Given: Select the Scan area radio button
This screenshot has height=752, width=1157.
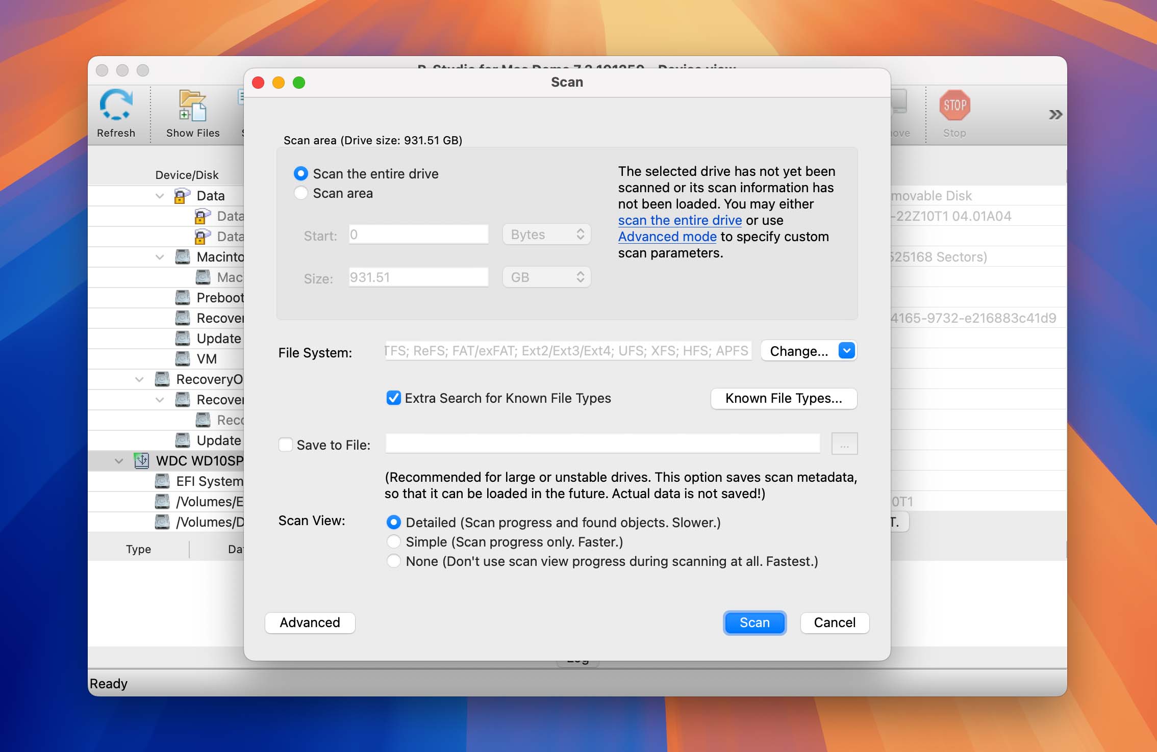Looking at the screenshot, I should [301, 193].
